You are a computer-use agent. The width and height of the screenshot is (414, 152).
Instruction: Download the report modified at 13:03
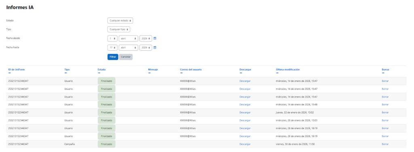[245, 121]
